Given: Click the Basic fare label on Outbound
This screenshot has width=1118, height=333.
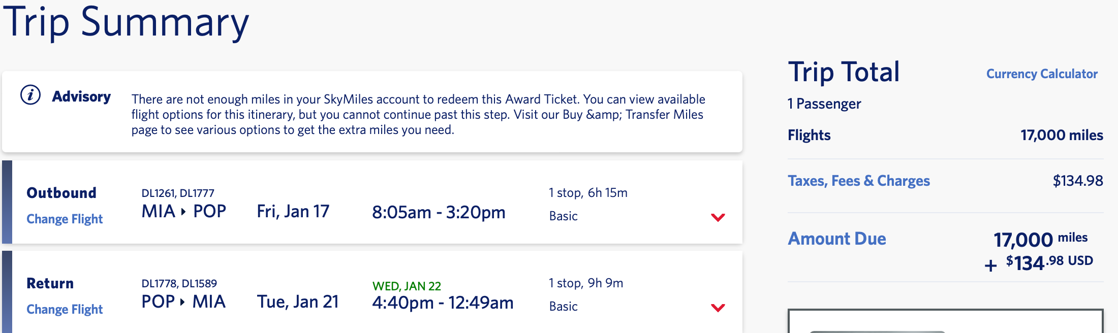Looking at the screenshot, I should click(563, 216).
